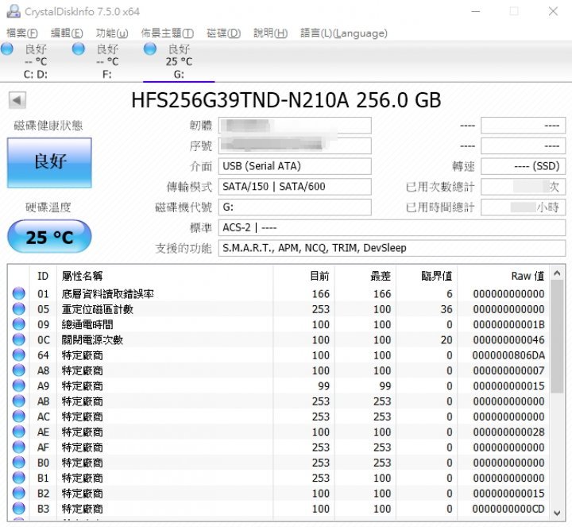The width and height of the screenshot is (572, 527).
Task: Select the 關閉電源次數 attribute name
Action: (92, 339)
